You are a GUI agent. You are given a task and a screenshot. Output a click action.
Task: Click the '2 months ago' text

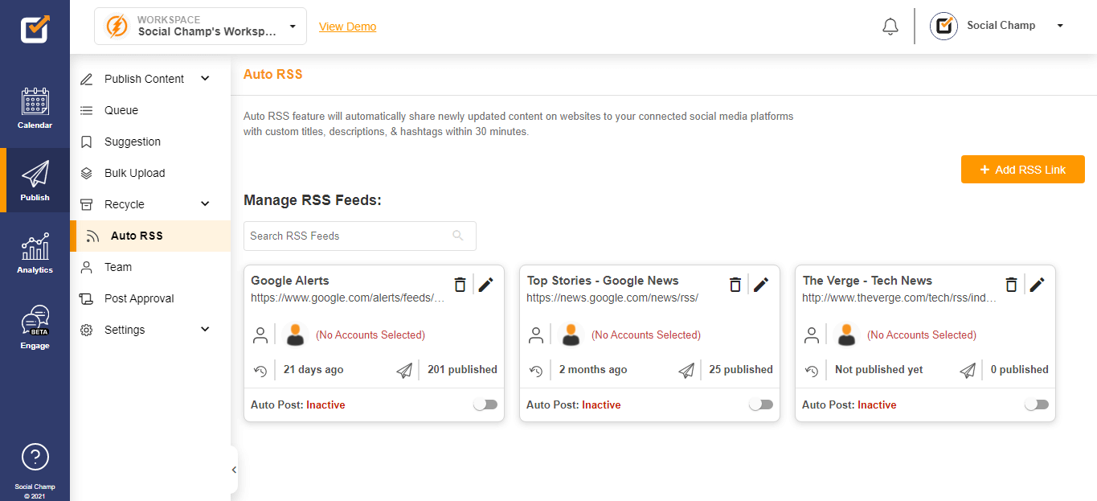[593, 370]
